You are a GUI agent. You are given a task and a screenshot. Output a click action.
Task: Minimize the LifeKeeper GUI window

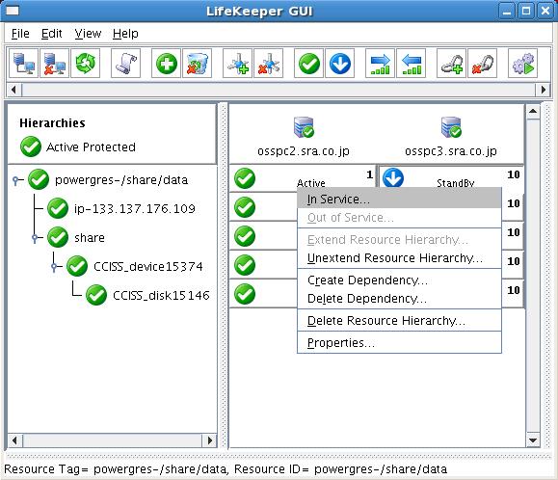507,11
